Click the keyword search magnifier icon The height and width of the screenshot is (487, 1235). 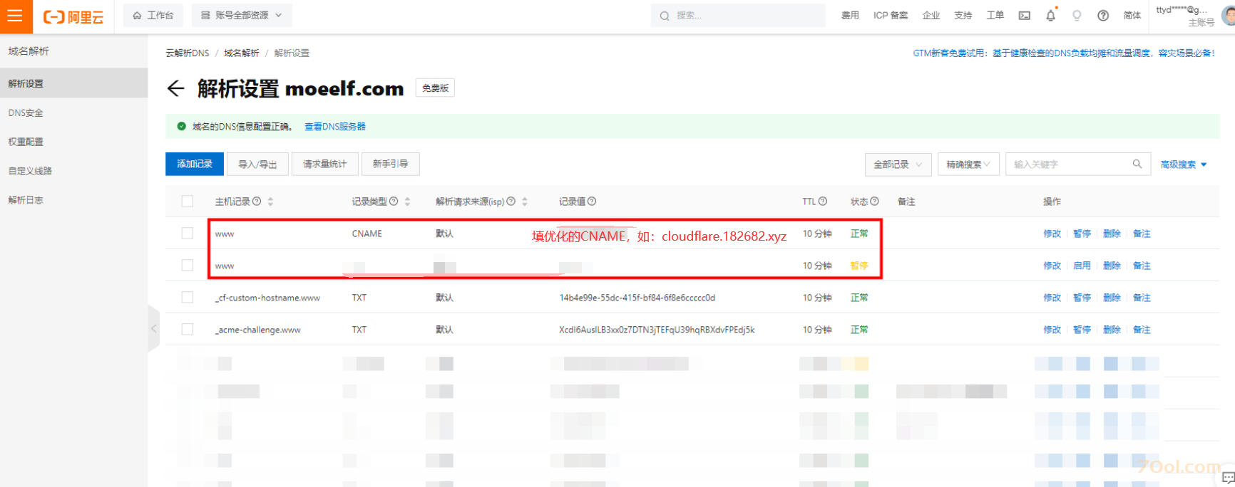point(1137,164)
